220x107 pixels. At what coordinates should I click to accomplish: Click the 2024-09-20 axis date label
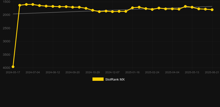pyautogui.click(x=72, y=72)
